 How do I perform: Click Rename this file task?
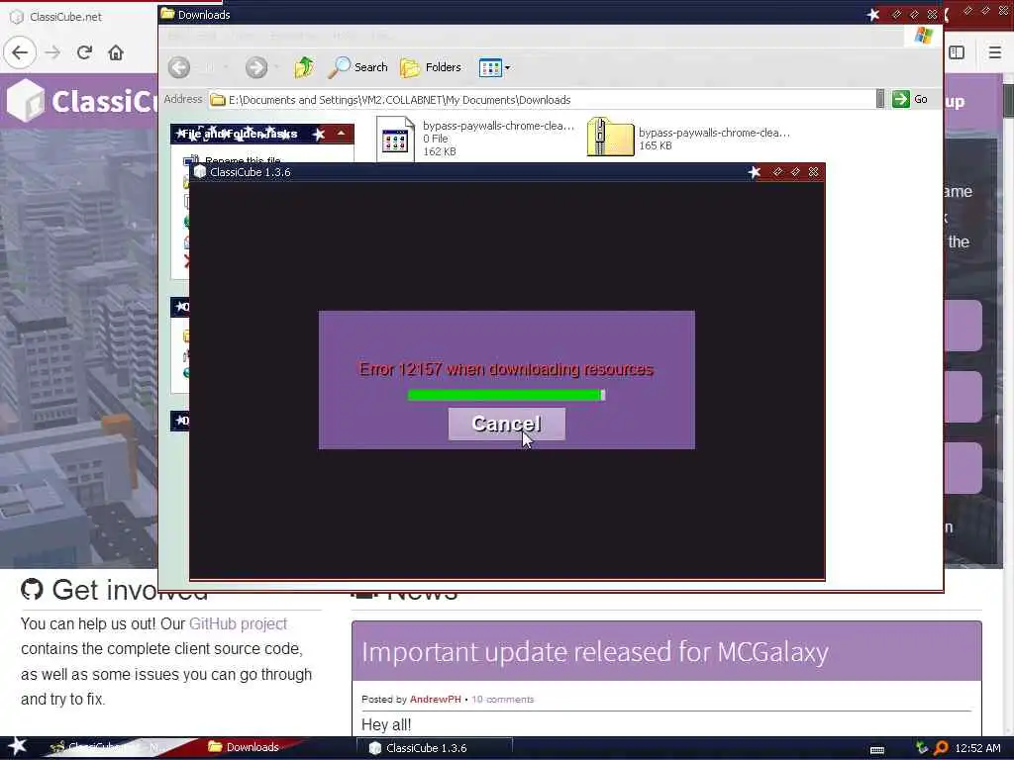pyautogui.click(x=243, y=160)
